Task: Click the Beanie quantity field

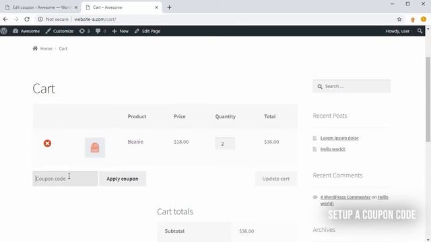Action: 225,143
